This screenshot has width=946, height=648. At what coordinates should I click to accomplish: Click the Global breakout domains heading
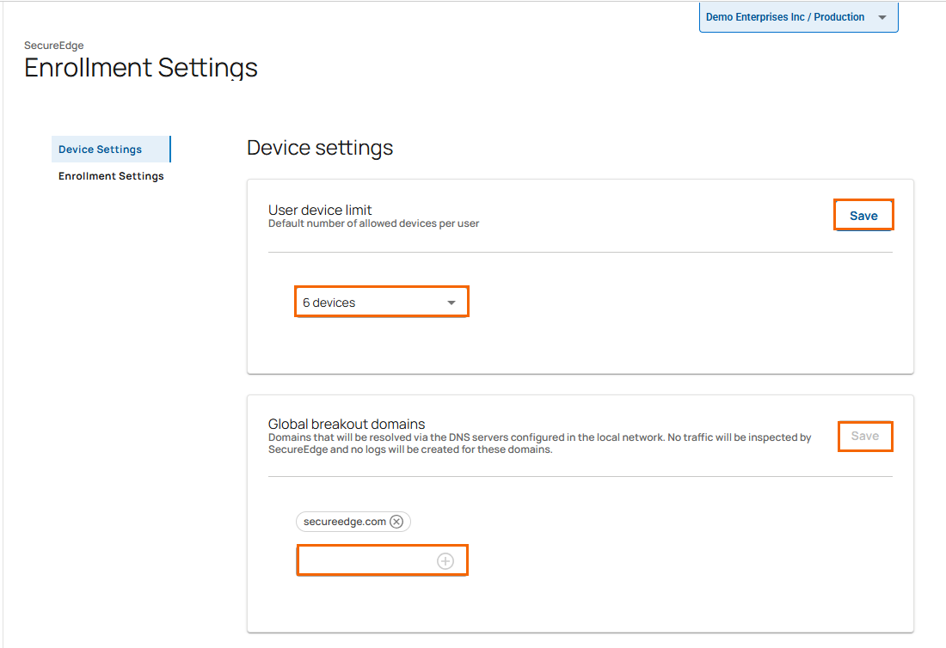tap(347, 424)
